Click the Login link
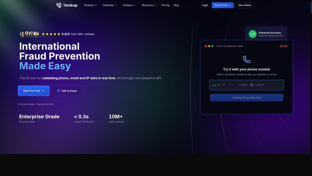 205,5
